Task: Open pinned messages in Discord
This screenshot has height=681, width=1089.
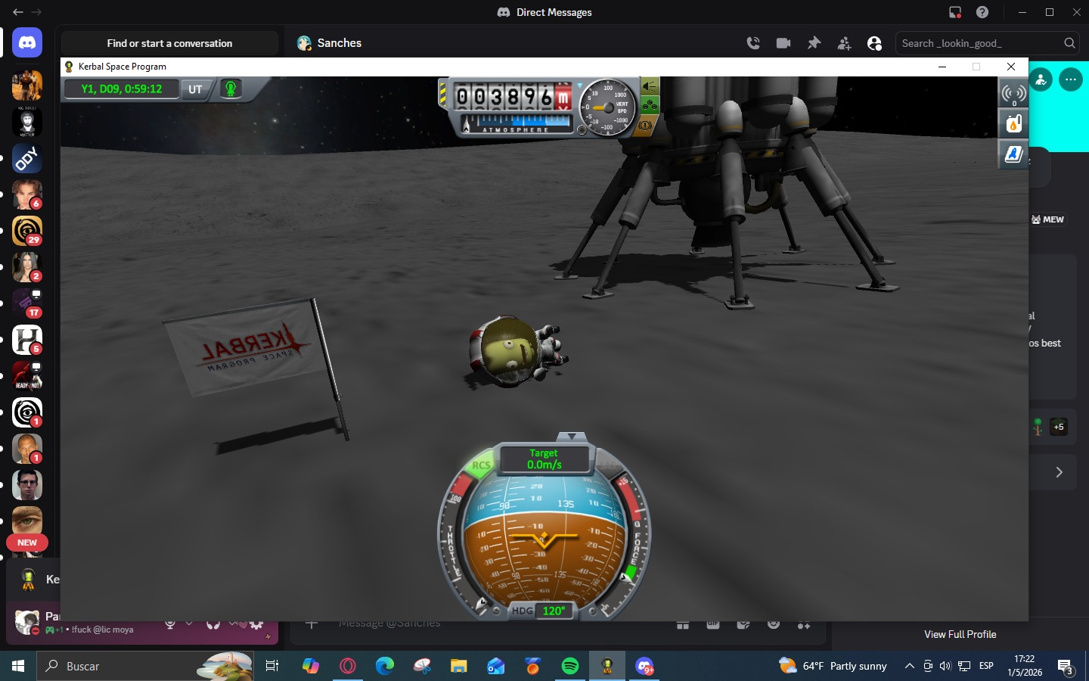Action: [x=814, y=43]
